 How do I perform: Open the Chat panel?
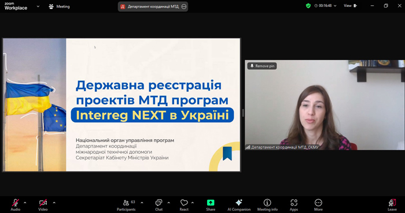click(159, 205)
